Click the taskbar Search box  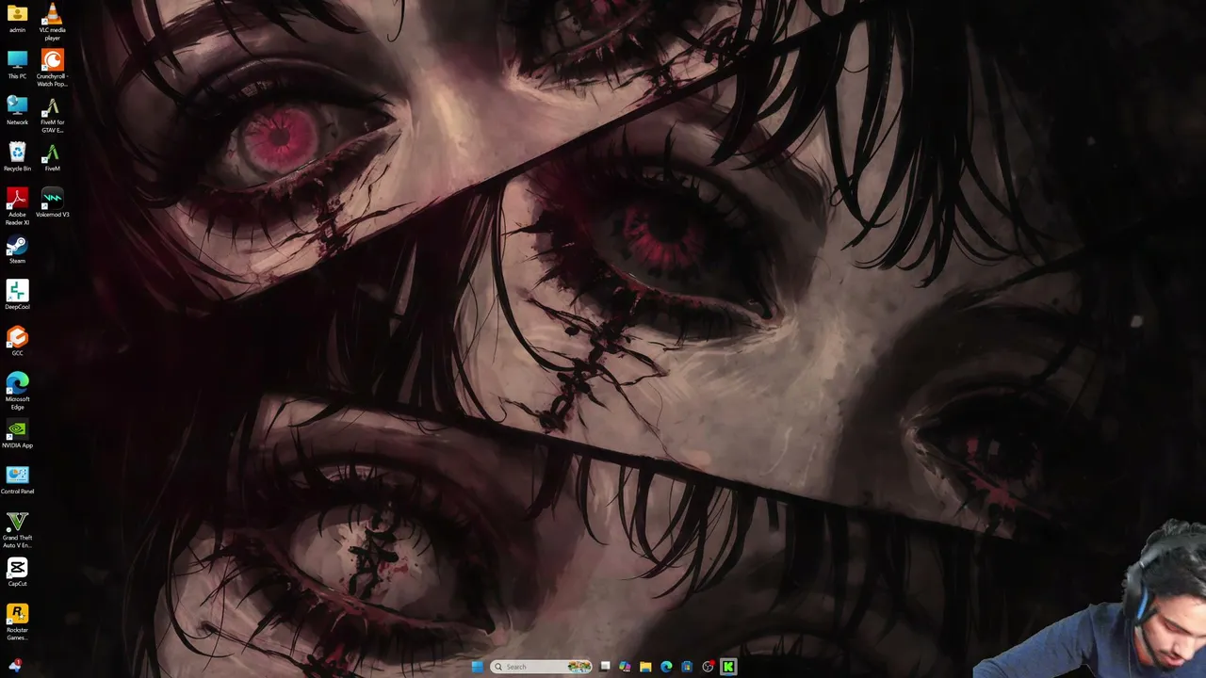pos(542,667)
